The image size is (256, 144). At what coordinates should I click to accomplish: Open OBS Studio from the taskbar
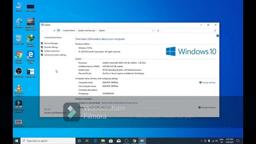point(126,141)
